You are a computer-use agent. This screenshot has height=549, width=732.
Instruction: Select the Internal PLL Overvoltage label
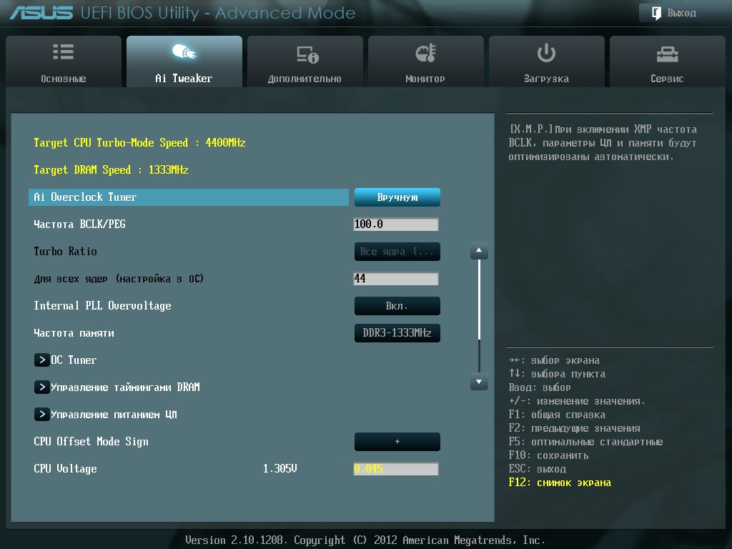[103, 306]
